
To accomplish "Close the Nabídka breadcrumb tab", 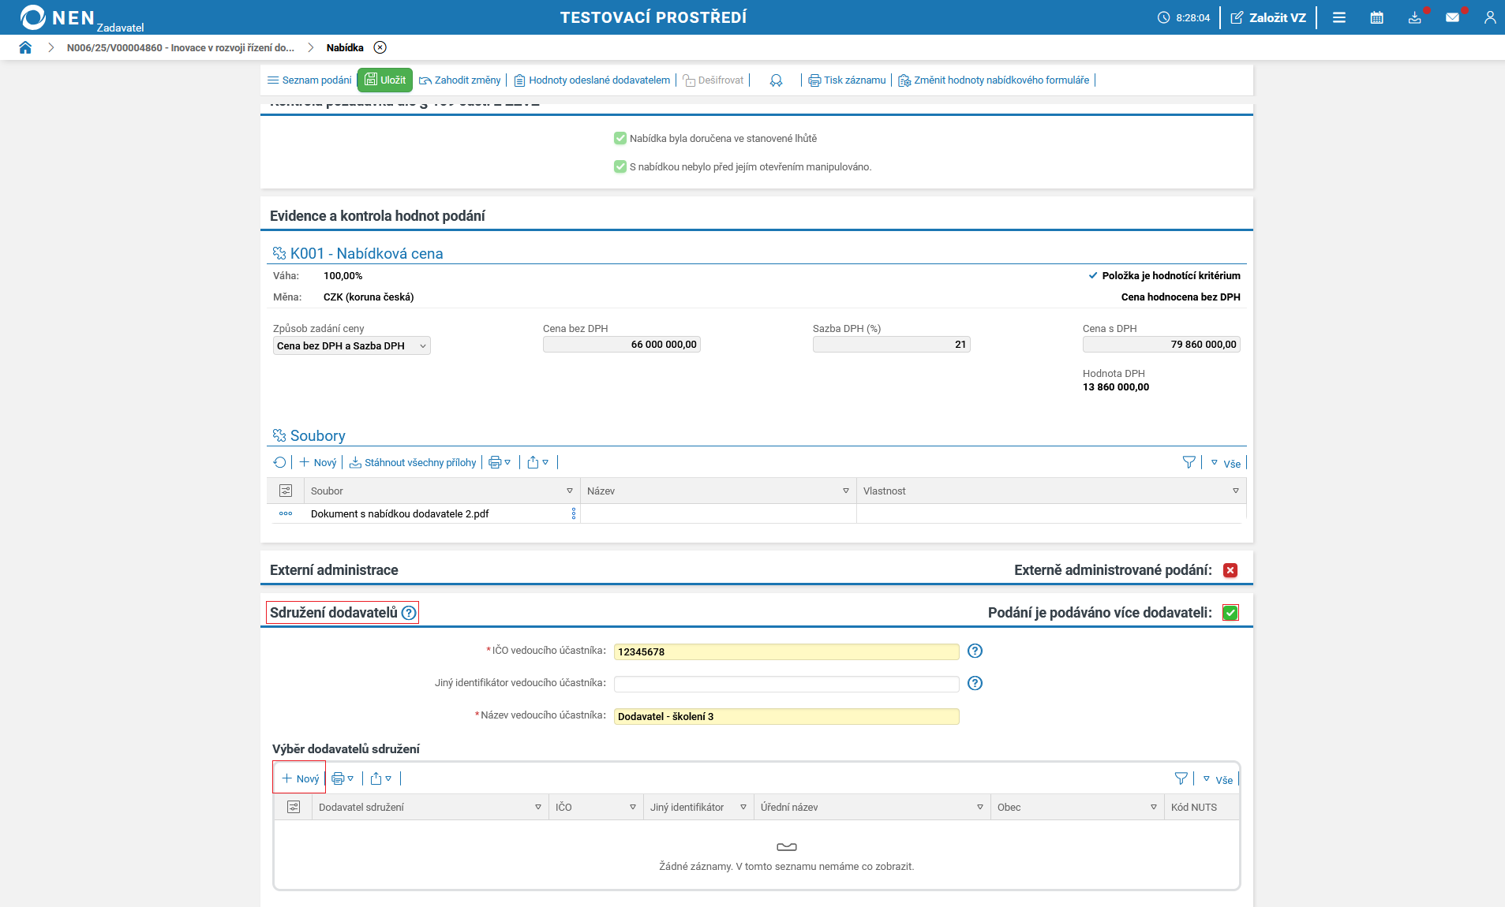I will pyautogui.click(x=380, y=47).
